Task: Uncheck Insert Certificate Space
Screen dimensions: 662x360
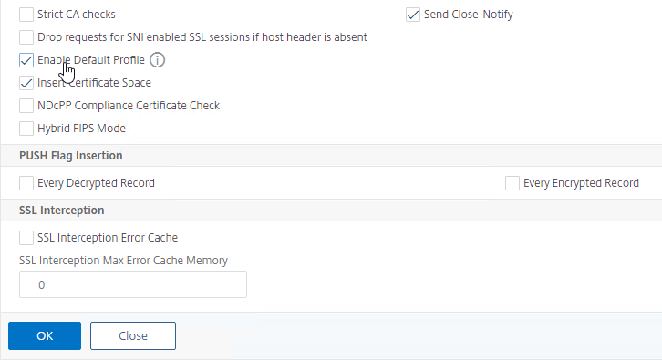Action: 26,83
